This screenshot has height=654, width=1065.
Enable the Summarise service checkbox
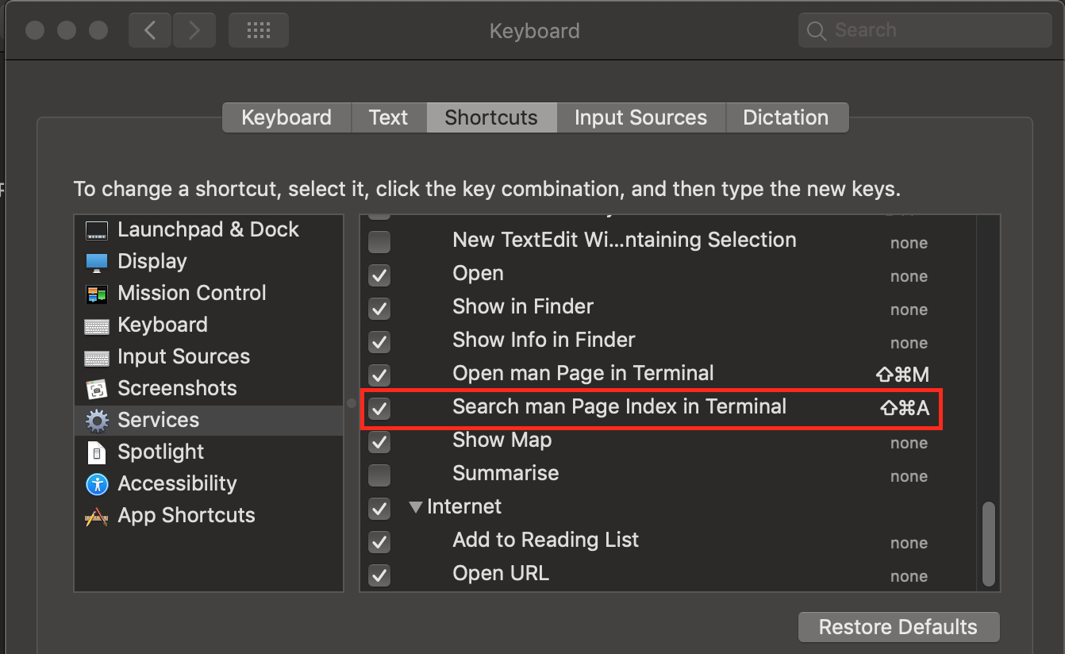click(x=379, y=475)
